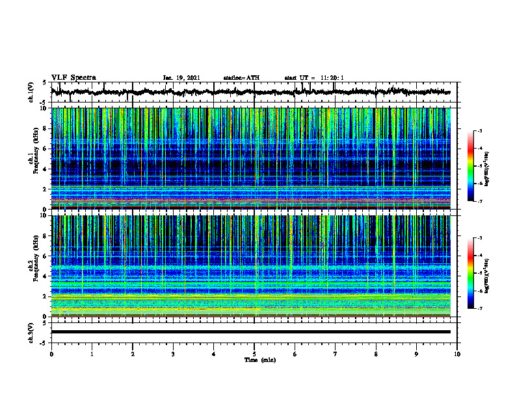Viewport: 515px width, 397px height.
Task: Click time axis tick label '0'
Action: tap(51, 354)
